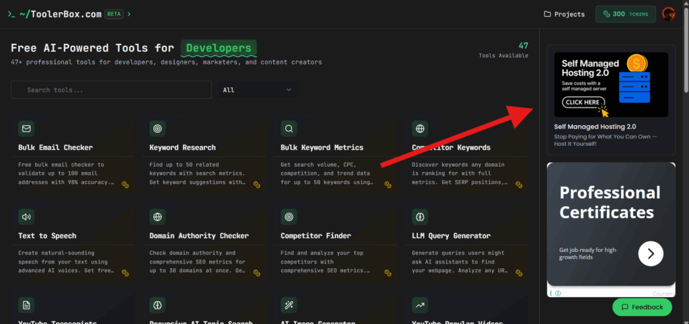Screen dimensions: 689x324
Task: Open Self Managed Hosting 2.0 ad banner
Action: tap(611, 85)
